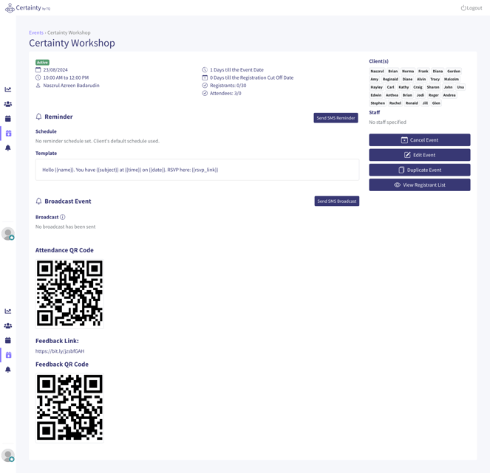The width and height of the screenshot is (490, 473).
Task: Click the check icon beside Registrants: 0/30
Action: 205,85
